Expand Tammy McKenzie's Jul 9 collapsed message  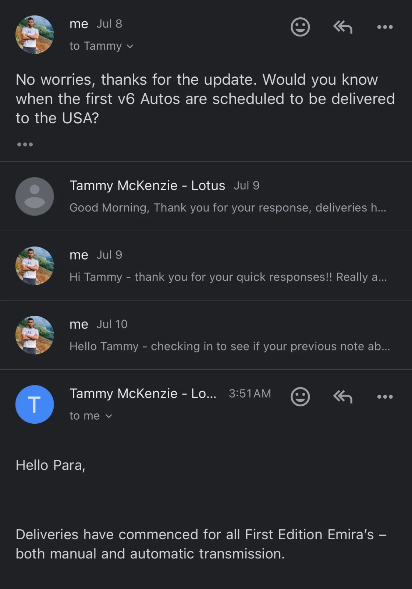227,208
